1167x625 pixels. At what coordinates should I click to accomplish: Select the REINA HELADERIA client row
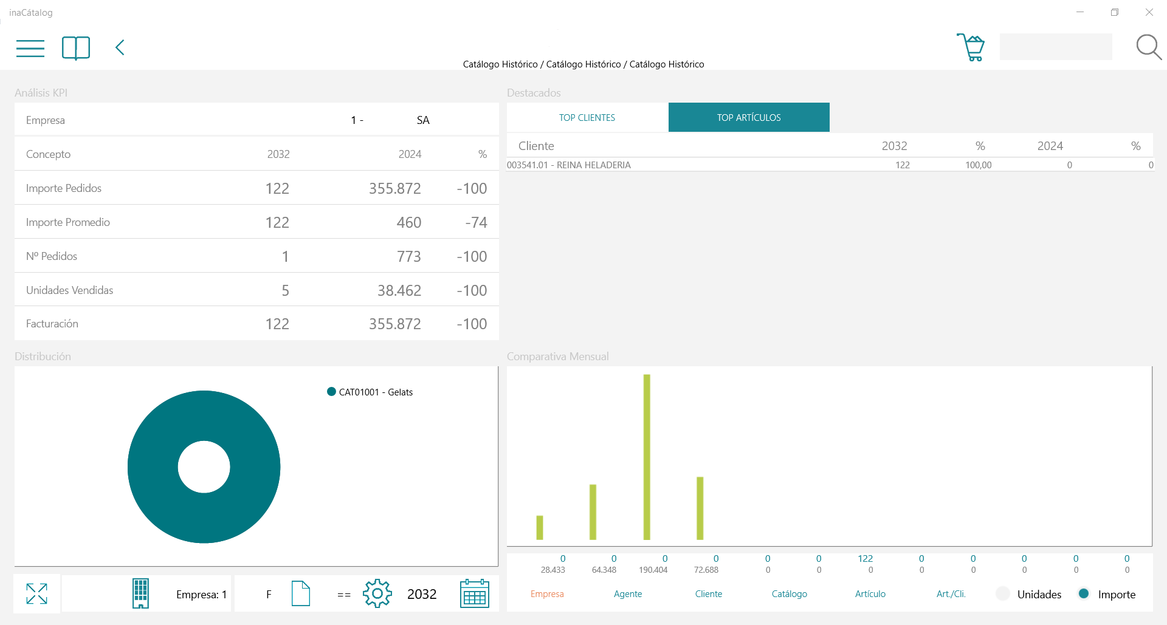coord(830,165)
